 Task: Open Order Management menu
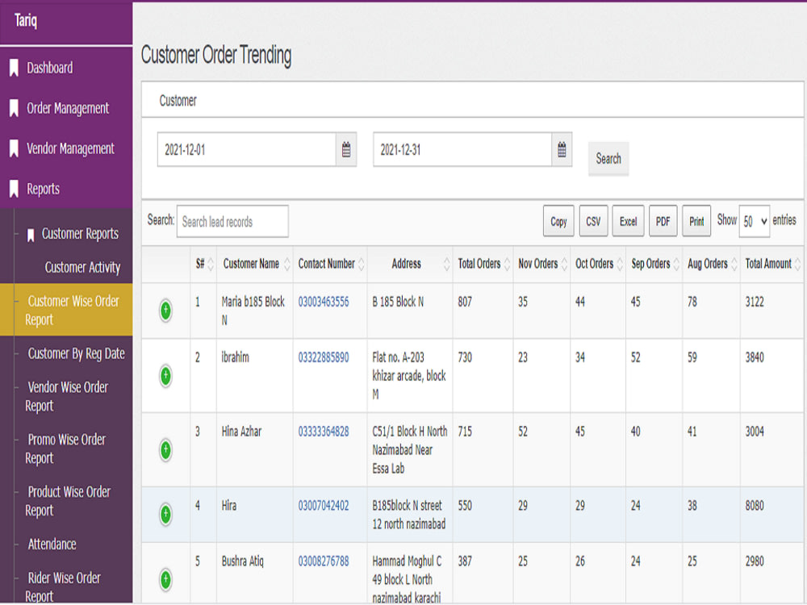pos(68,108)
